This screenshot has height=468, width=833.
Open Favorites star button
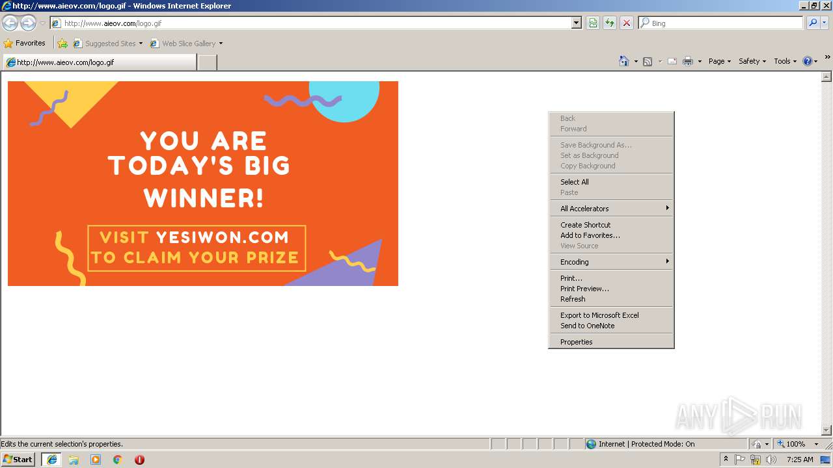(x=25, y=43)
